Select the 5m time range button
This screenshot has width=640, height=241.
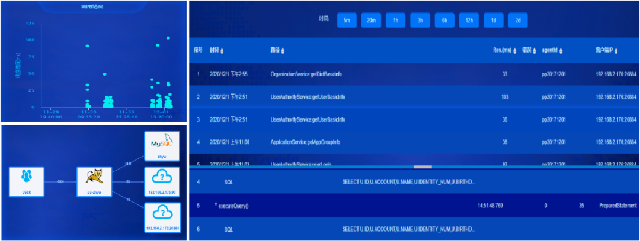347,21
